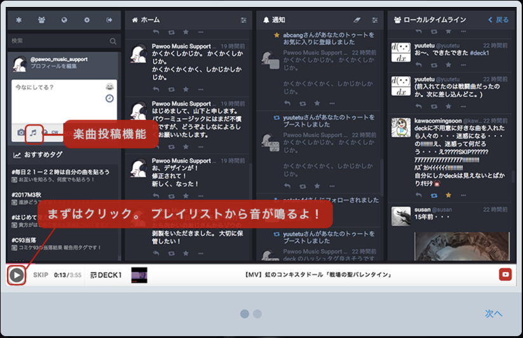Open local timeline via the users icon

(x=41, y=20)
